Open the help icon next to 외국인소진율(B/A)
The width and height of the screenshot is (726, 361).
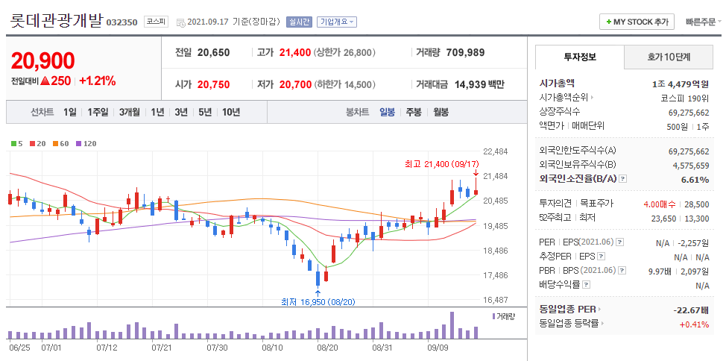622,179
